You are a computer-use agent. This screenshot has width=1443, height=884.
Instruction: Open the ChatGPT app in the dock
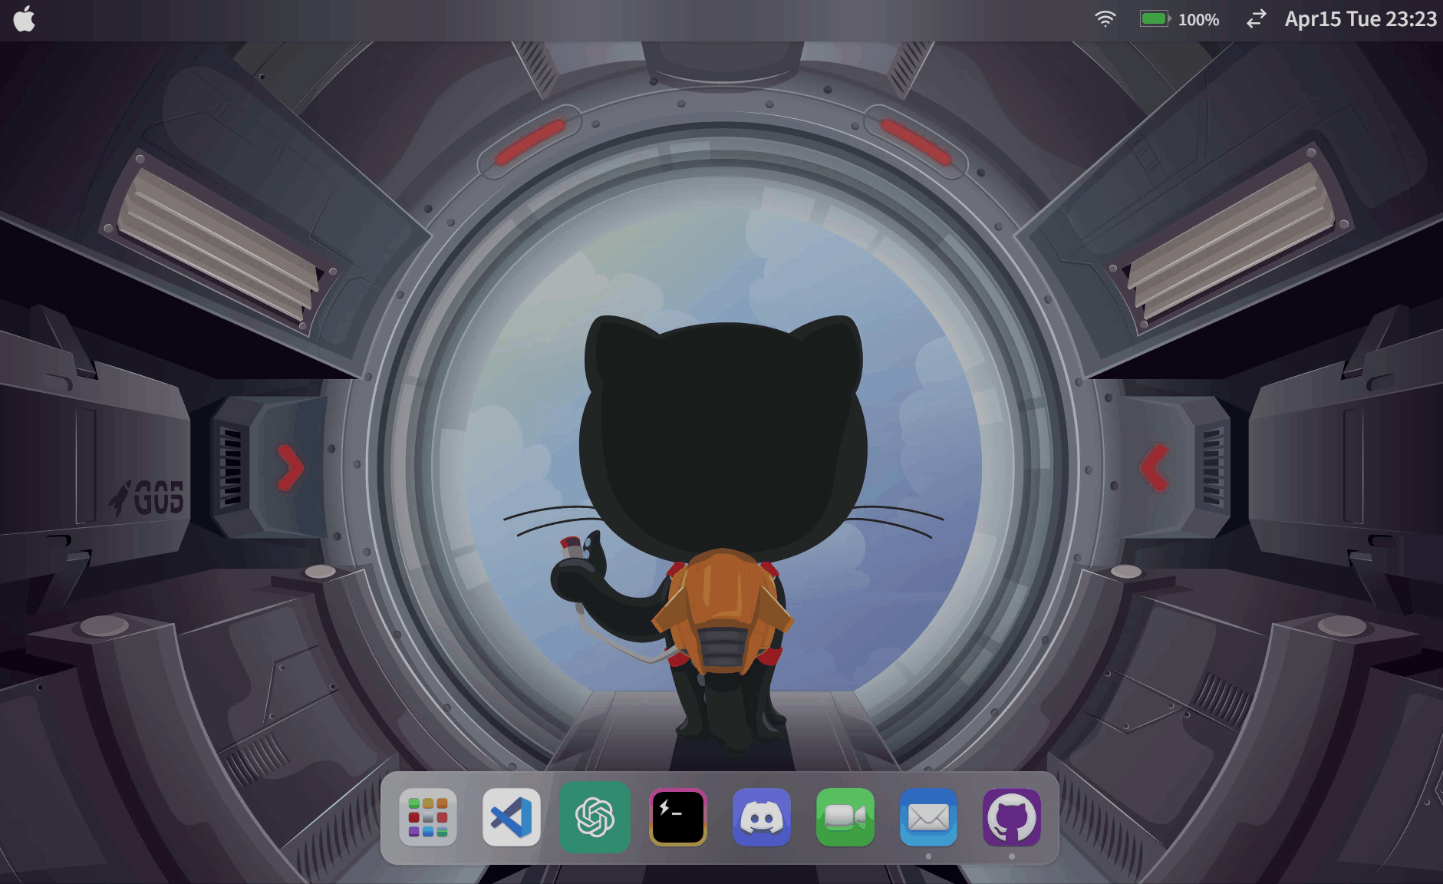tap(595, 817)
